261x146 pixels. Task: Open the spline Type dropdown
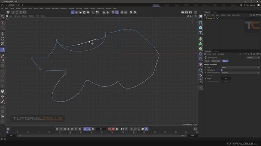(240, 67)
